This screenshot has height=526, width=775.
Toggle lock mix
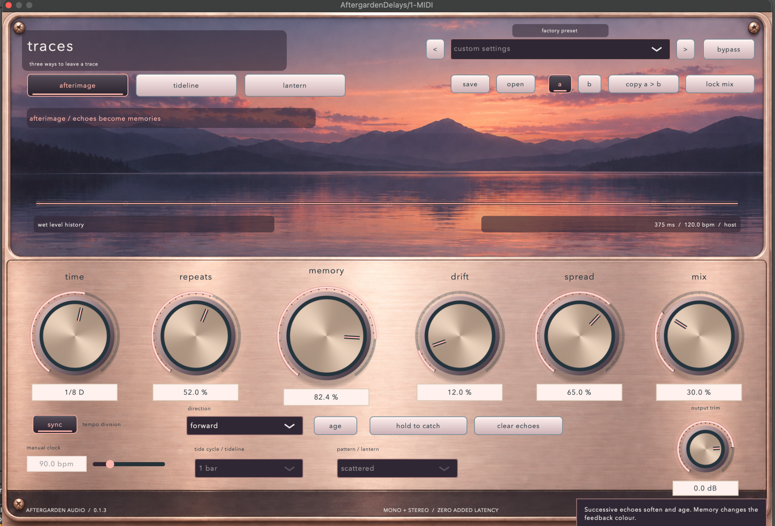720,84
